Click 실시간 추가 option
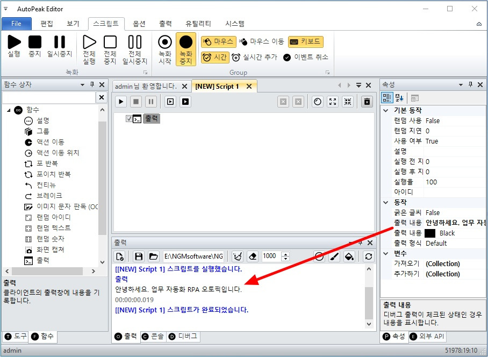 pyautogui.click(x=254, y=58)
